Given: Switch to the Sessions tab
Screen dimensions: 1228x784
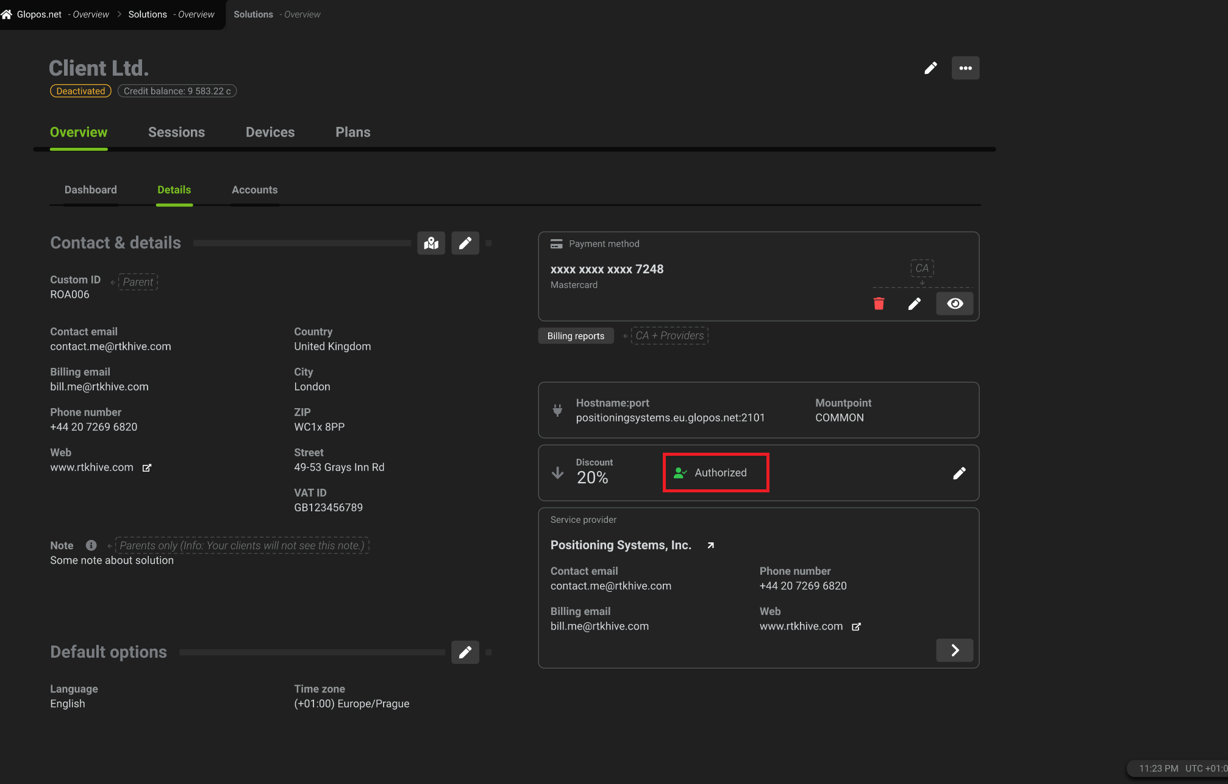Looking at the screenshot, I should [176, 132].
